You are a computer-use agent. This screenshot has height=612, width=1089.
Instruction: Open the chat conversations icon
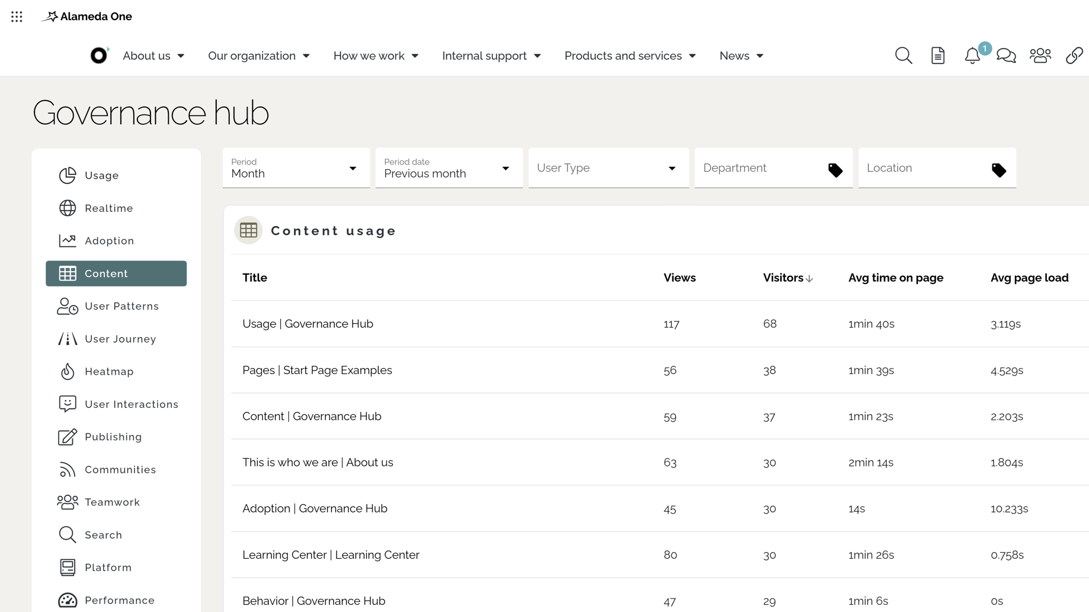click(1006, 56)
